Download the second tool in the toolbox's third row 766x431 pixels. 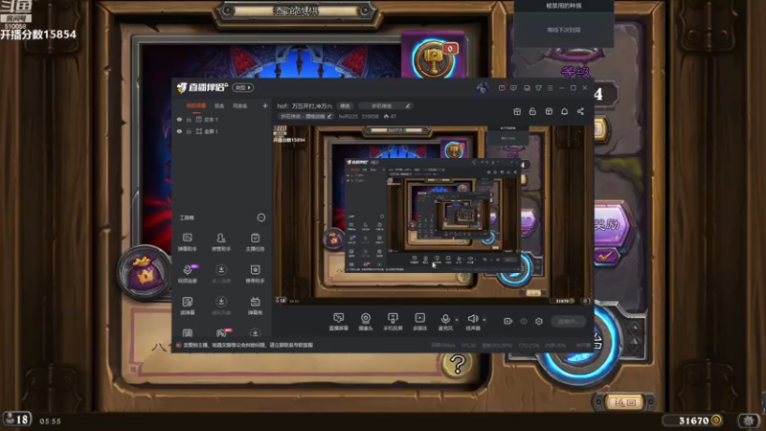(221, 306)
